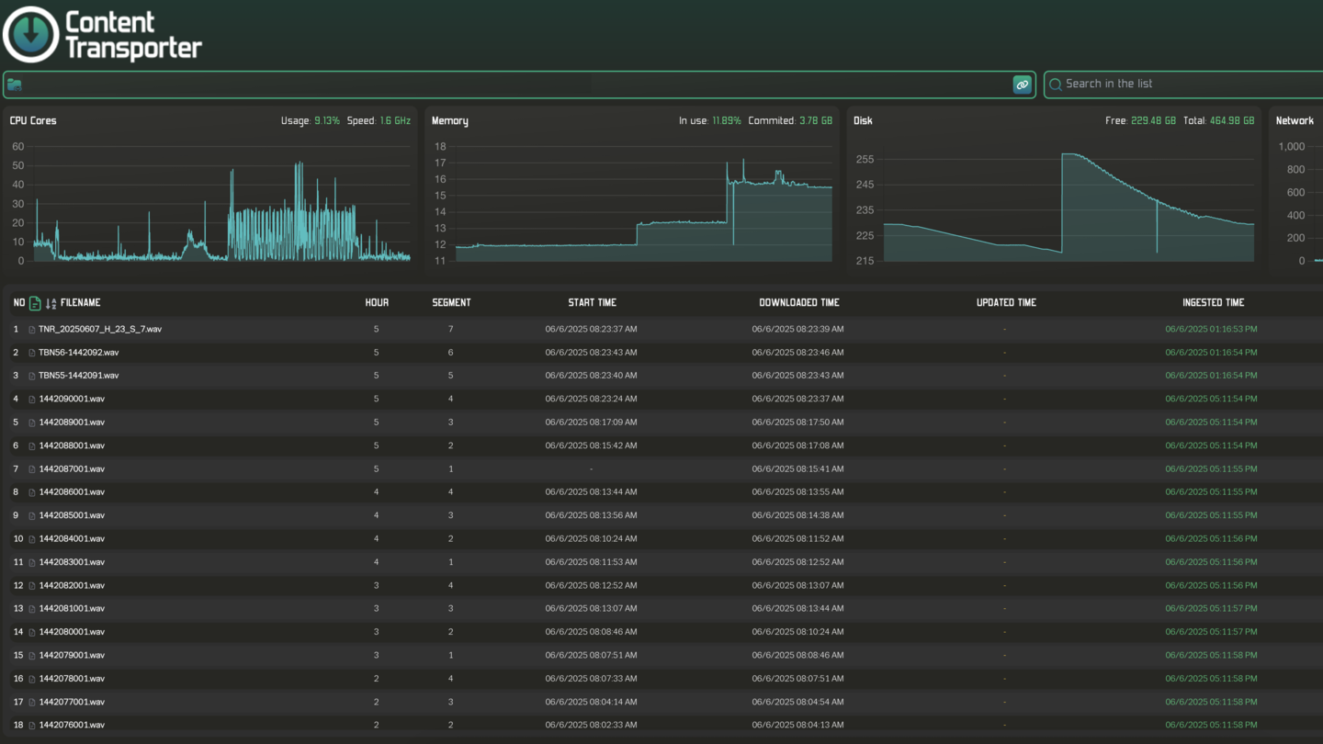Click the empty folder path input field
Viewport: 1323px width, 744px height.
click(514, 85)
